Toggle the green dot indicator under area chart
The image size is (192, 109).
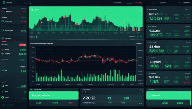[37, 37]
